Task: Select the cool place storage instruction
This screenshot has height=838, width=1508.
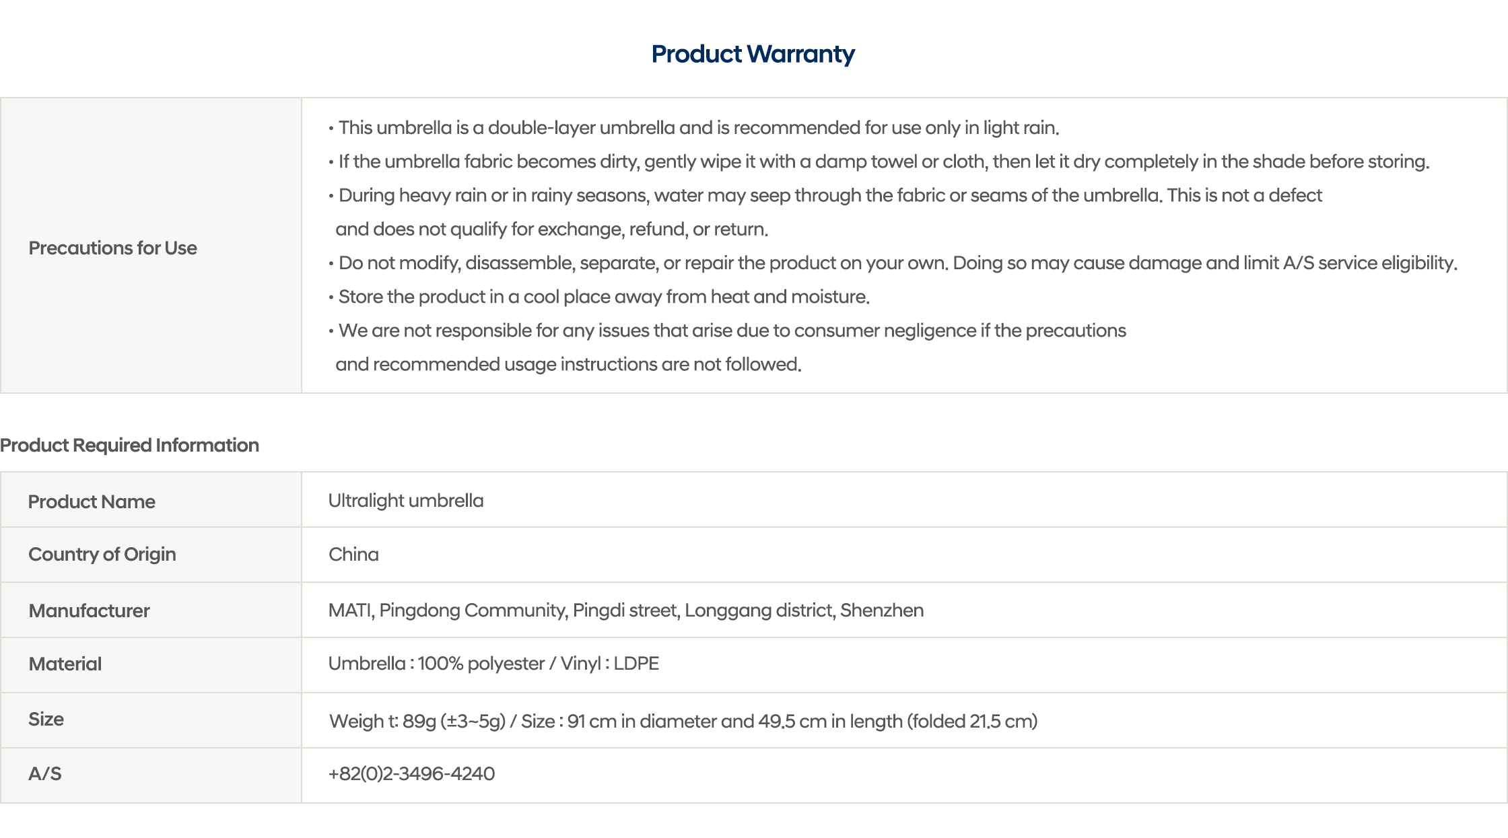Action: tap(604, 297)
